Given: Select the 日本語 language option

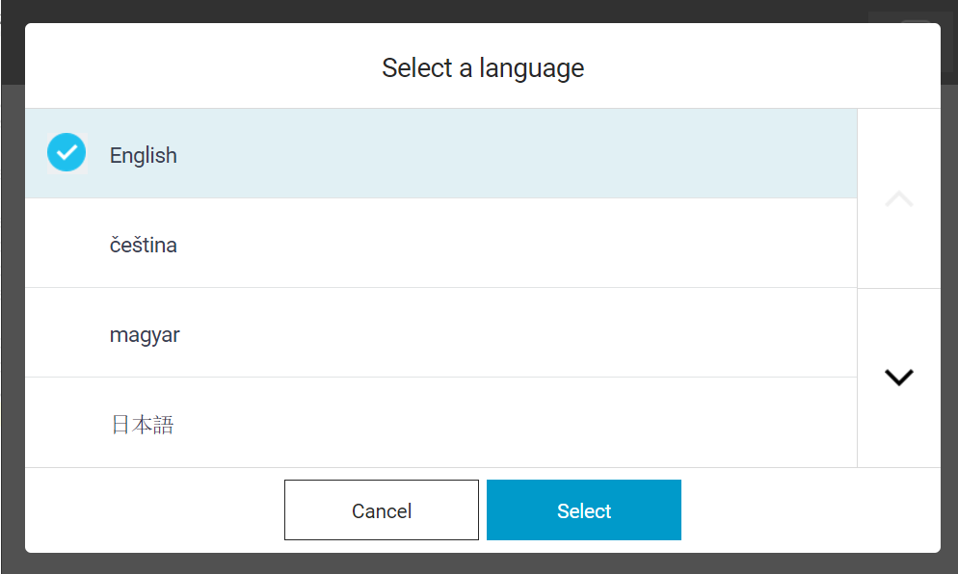Looking at the screenshot, I should point(441,423).
